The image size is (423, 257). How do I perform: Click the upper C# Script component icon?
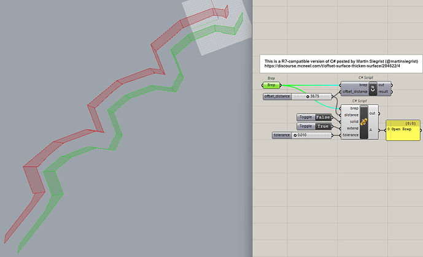click(373, 88)
